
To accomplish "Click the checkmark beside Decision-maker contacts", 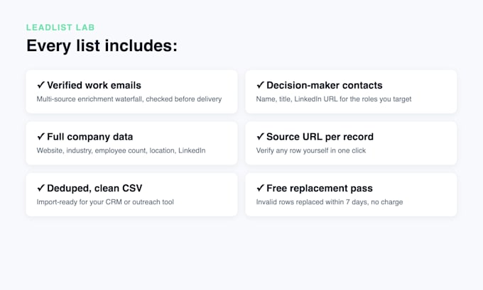I will [260, 85].
